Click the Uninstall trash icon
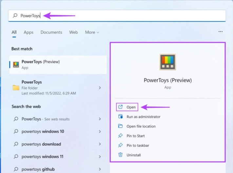The height and width of the screenshot is (173, 233). pyautogui.click(x=120, y=155)
